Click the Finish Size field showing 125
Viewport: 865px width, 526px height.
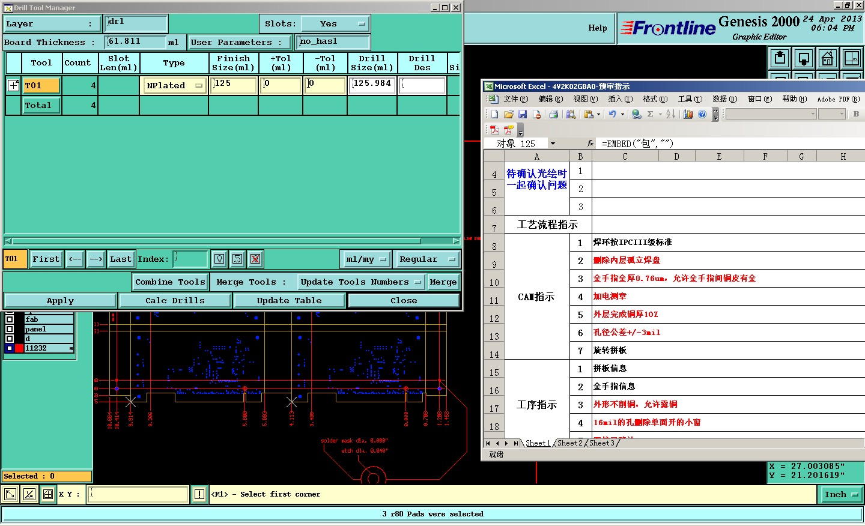click(233, 85)
